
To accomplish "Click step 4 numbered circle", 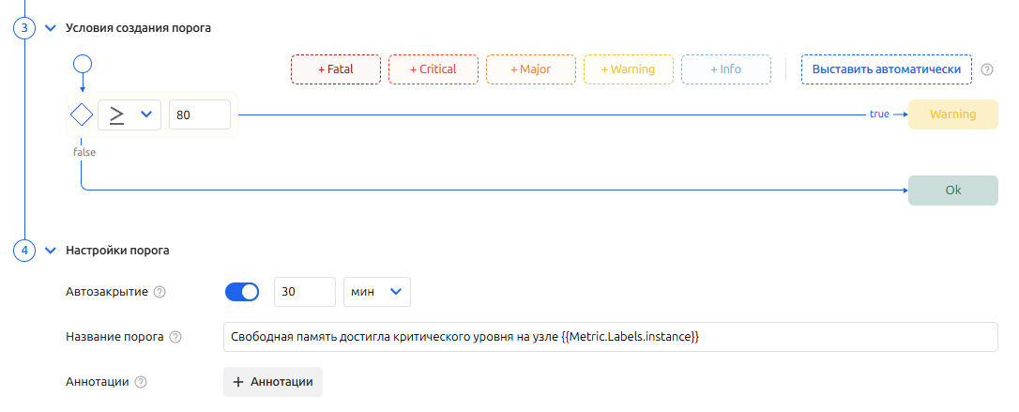I will (24, 251).
